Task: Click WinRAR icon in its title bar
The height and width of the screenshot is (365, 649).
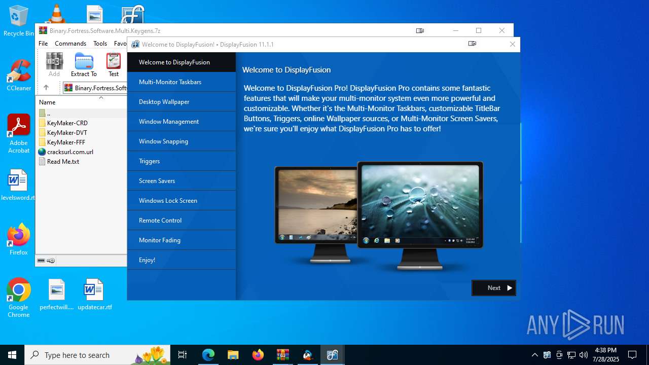Action: pyautogui.click(x=43, y=30)
